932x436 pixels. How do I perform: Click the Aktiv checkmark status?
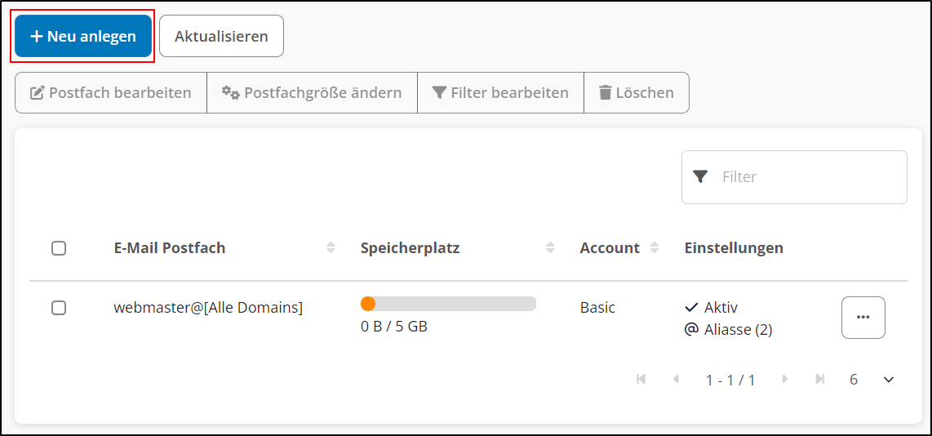pyautogui.click(x=712, y=308)
